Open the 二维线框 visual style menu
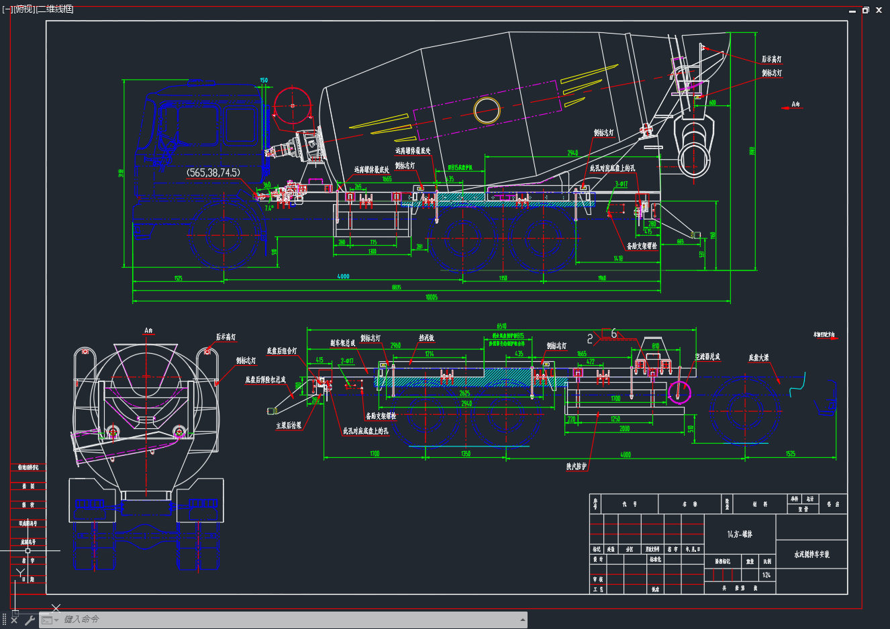Screen dimensions: 890x629 coord(54,9)
